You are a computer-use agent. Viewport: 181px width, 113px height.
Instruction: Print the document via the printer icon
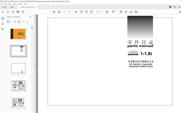point(18,12)
